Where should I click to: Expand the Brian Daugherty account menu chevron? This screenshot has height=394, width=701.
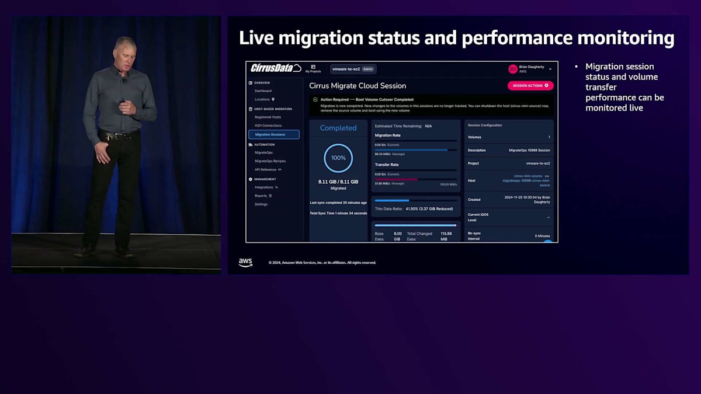point(550,69)
